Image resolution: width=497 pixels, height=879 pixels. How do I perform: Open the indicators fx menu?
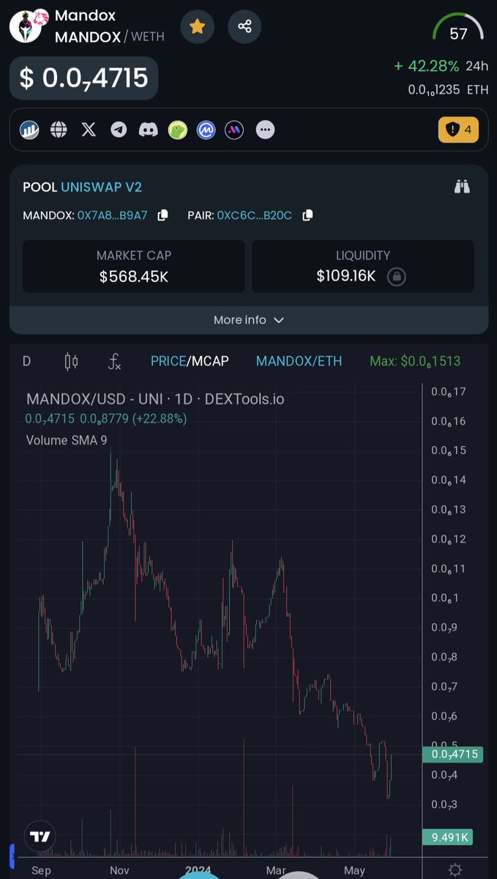click(x=114, y=361)
